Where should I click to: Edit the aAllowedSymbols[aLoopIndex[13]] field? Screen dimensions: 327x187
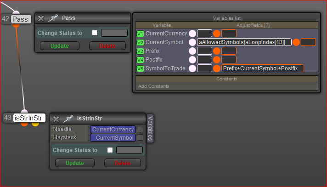click(244, 42)
